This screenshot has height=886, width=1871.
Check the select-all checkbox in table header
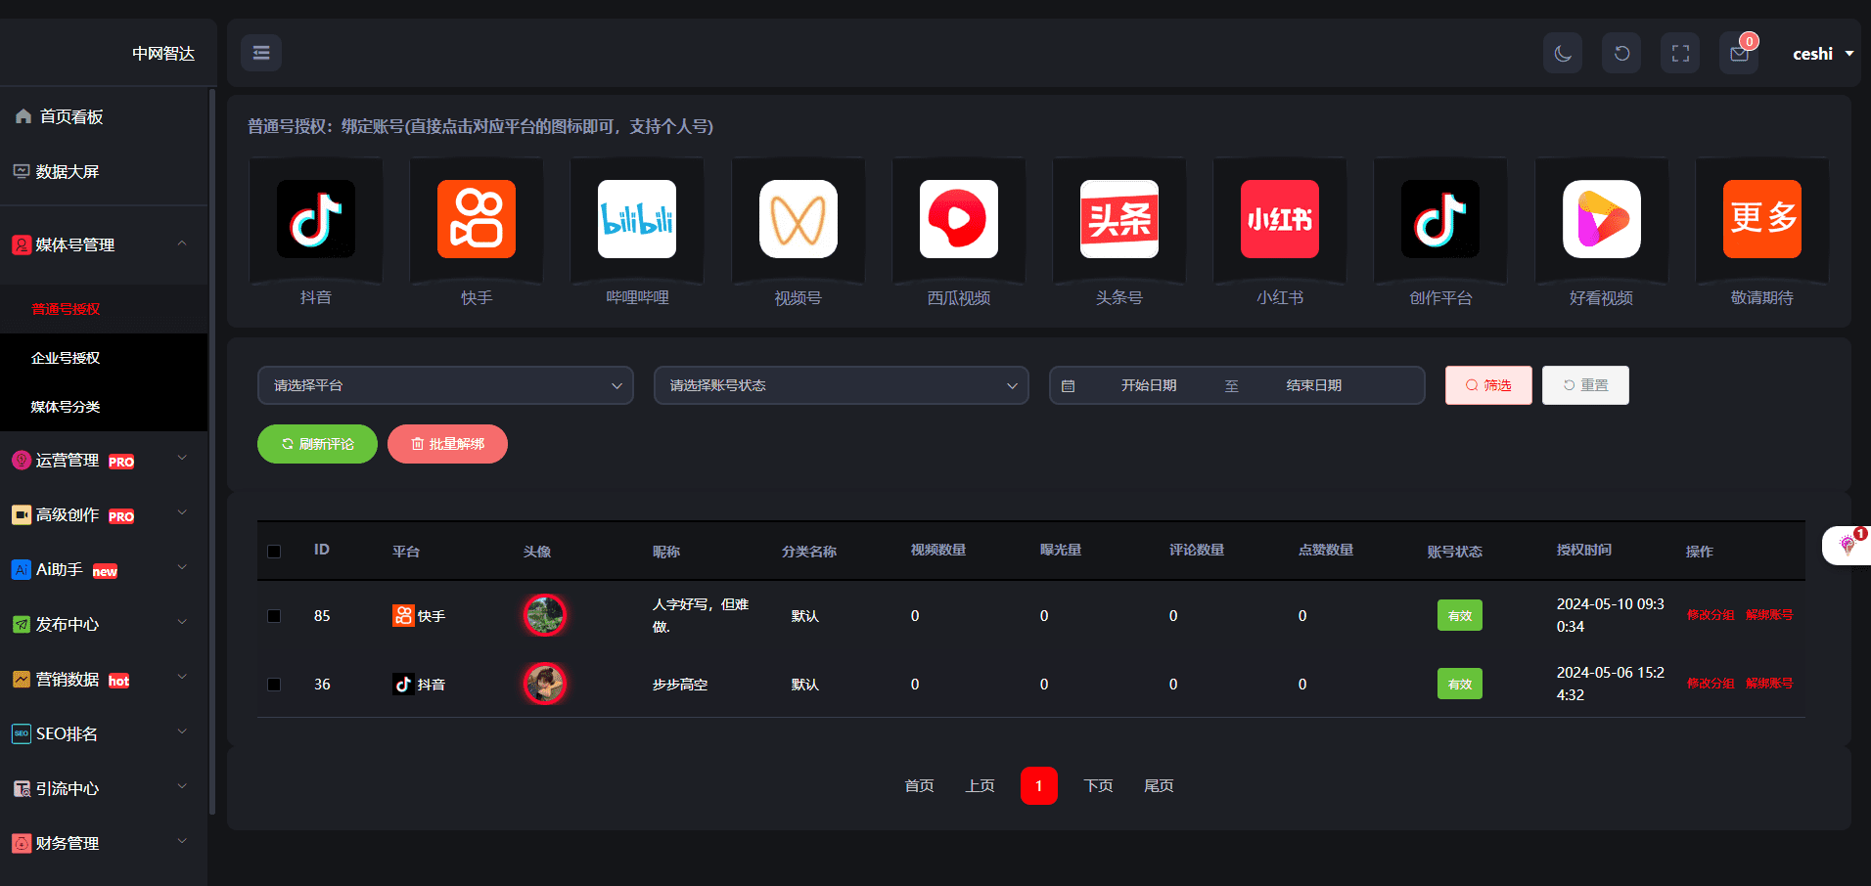click(274, 552)
